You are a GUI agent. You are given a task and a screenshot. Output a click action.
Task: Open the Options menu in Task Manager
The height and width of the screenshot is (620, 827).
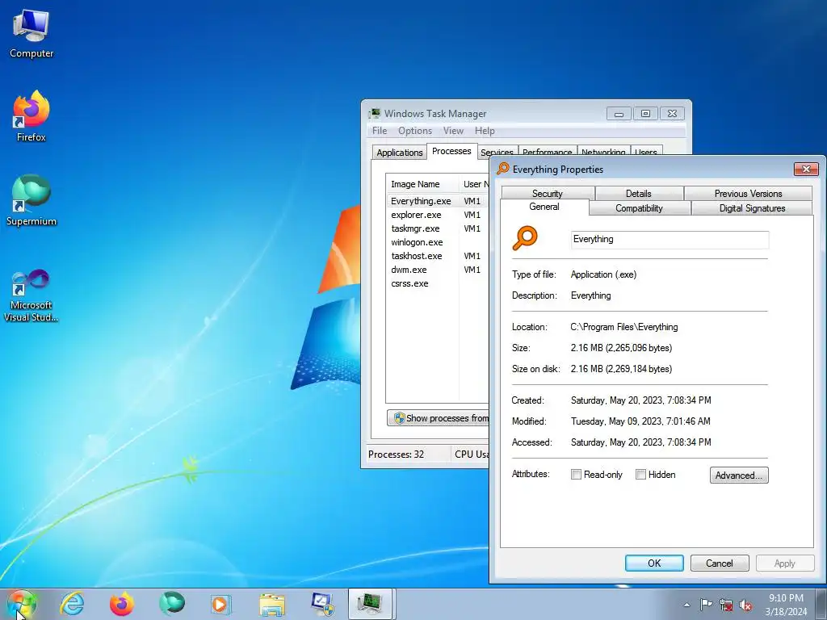click(414, 131)
